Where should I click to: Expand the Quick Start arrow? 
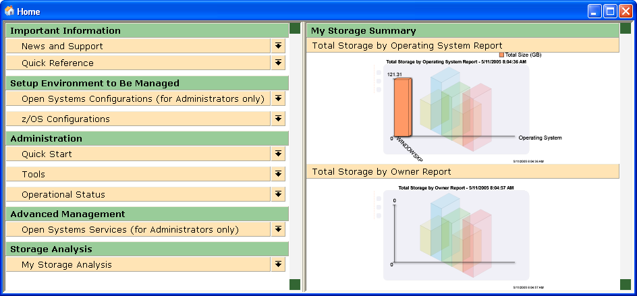(278, 154)
